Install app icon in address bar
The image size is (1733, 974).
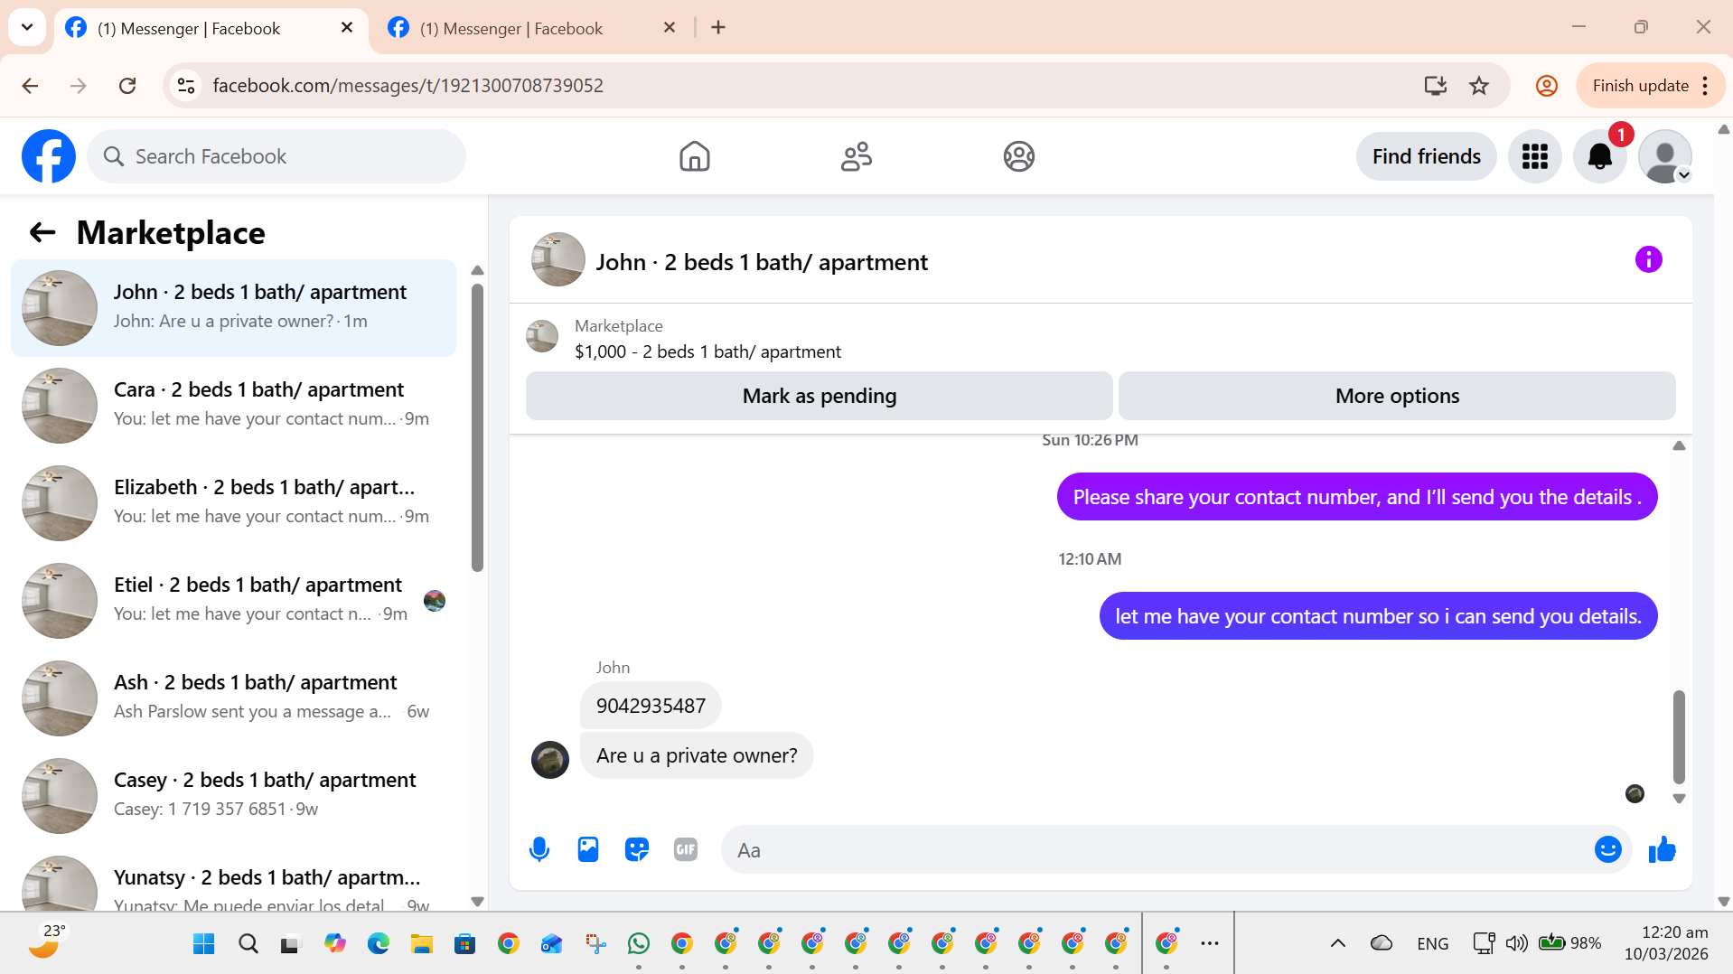point(1435,86)
